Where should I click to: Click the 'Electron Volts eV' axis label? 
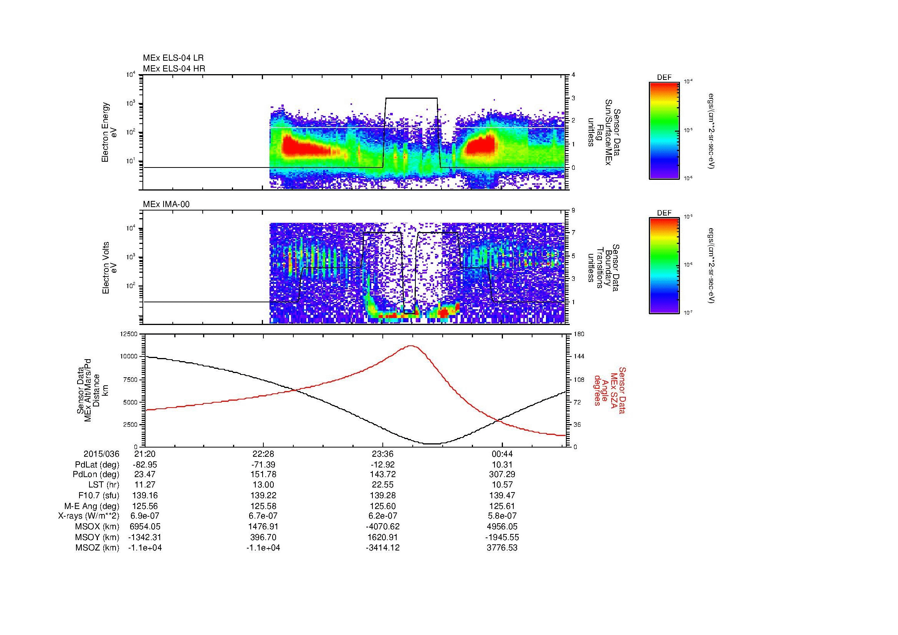(x=109, y=268)
